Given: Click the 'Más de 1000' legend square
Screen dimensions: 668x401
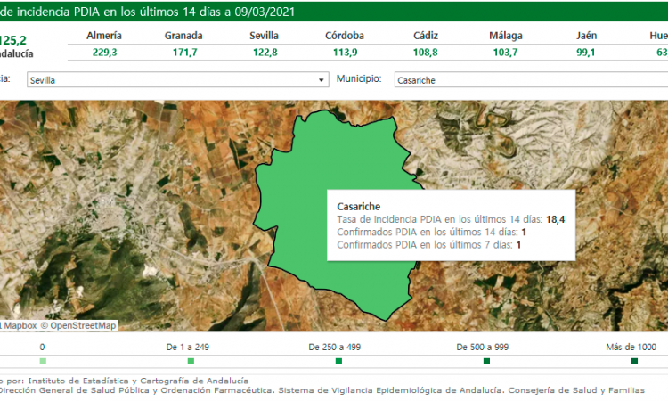Looking at the screenshot, I should pos(634,361).
